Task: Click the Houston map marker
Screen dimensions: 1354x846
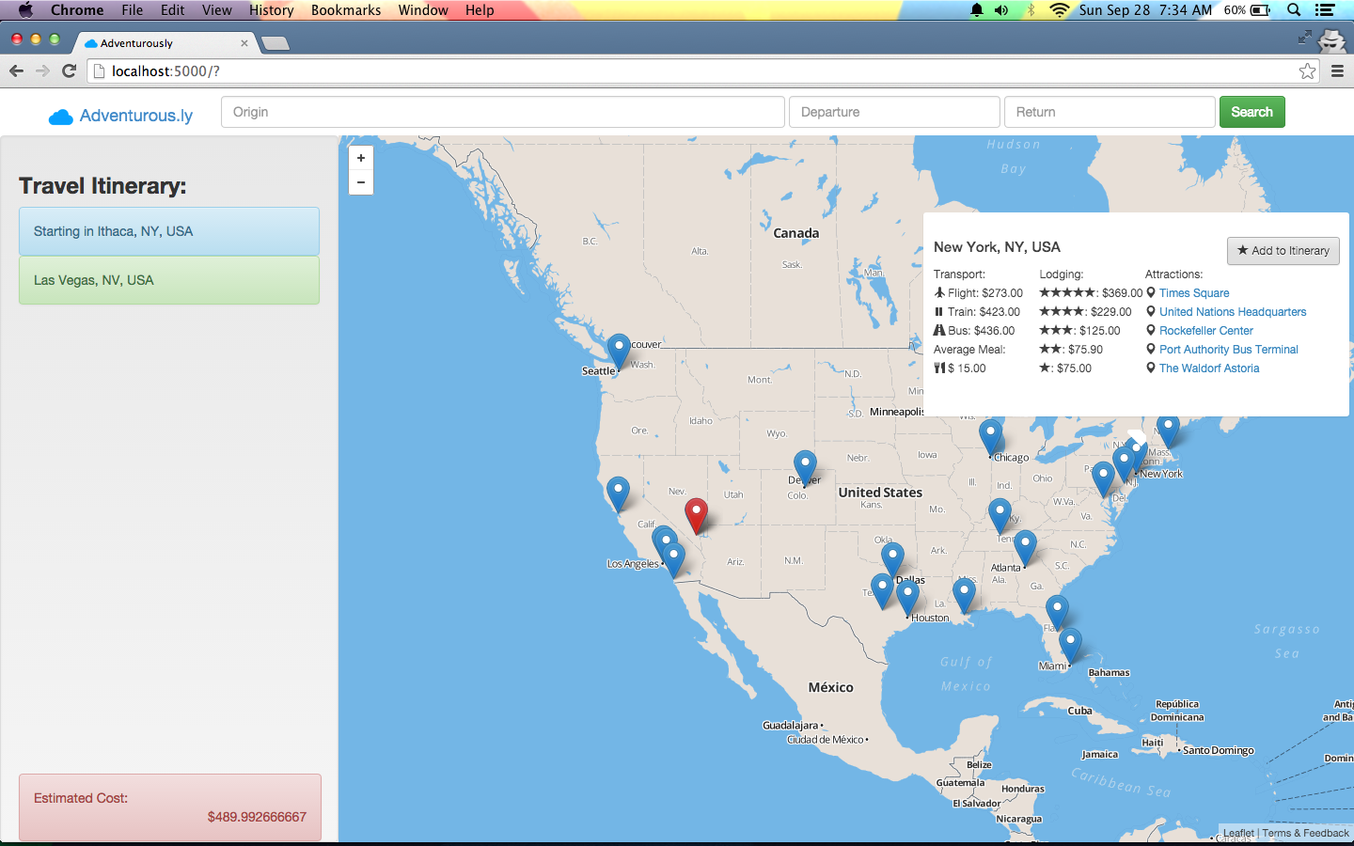Action: pos(907,598)
